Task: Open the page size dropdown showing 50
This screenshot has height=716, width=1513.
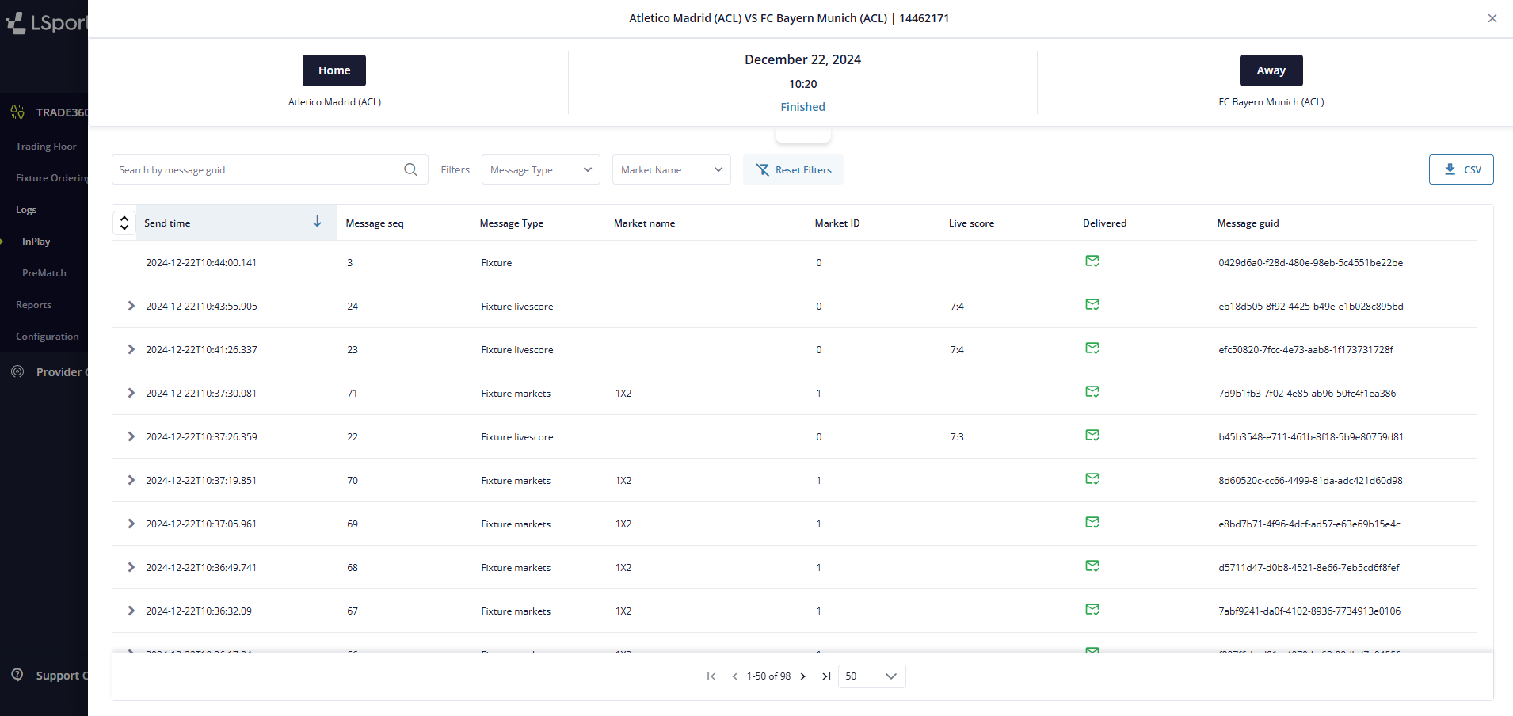Action: coord(871,676)
